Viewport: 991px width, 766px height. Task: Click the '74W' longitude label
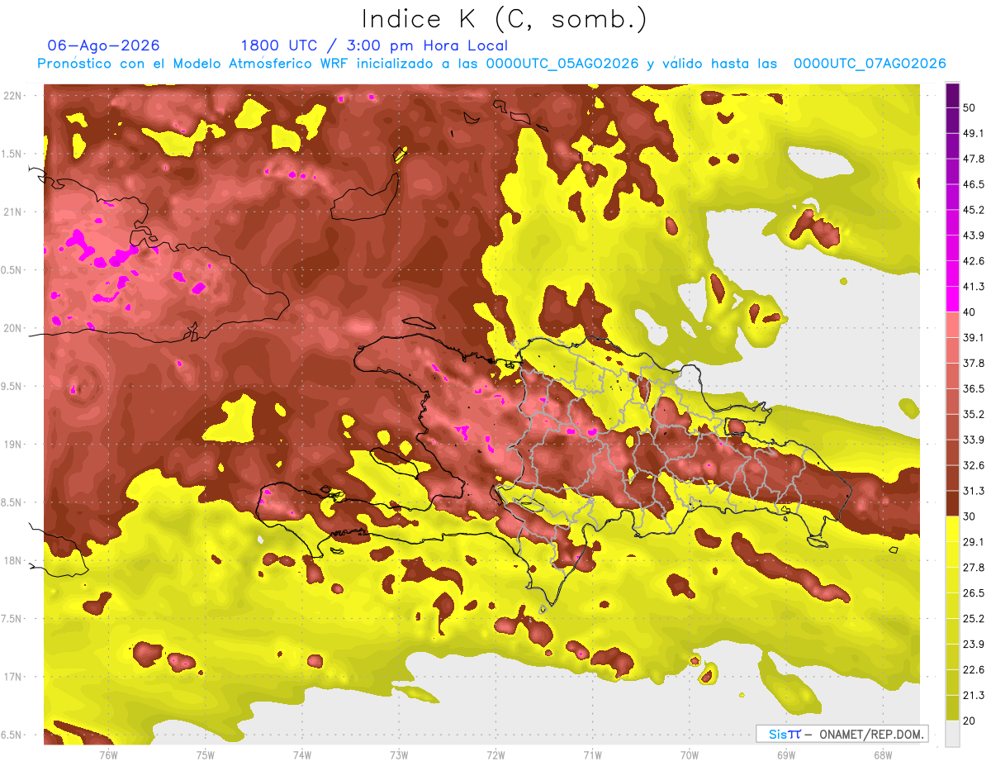click(302, 755)
